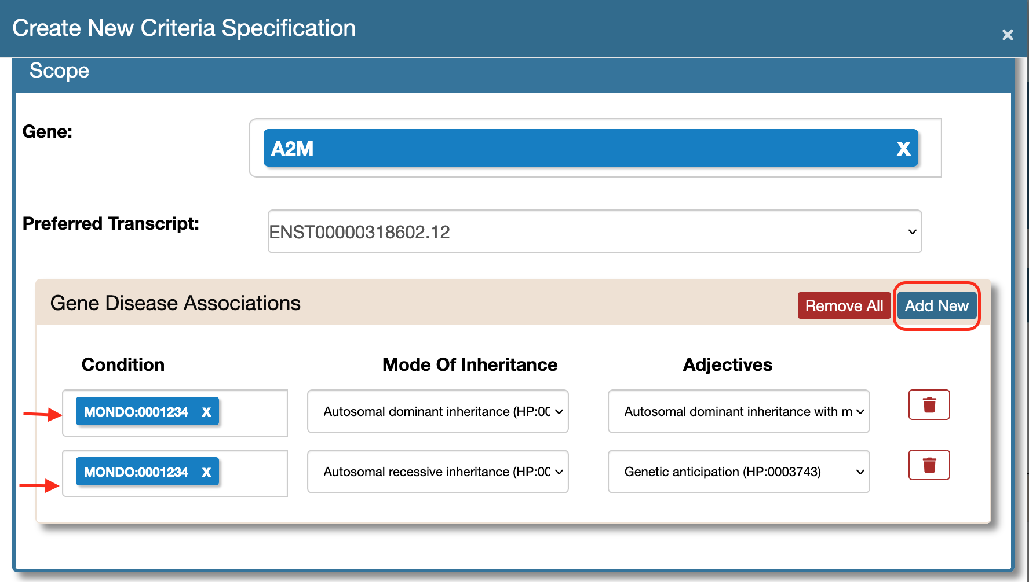
Task: Delete the autosomal recessive association row
Action: click(x=929, y=465)
